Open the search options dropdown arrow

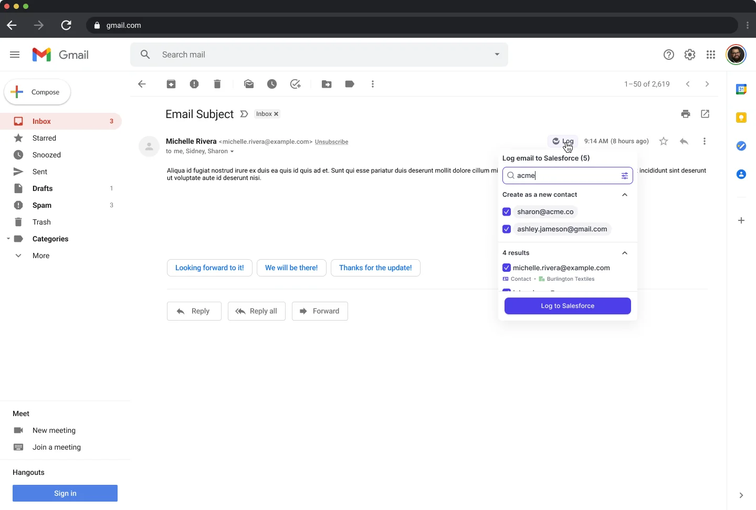tap(497, 55)
